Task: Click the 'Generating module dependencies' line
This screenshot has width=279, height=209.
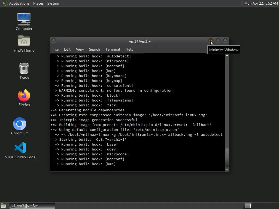Action: point(87,110)
